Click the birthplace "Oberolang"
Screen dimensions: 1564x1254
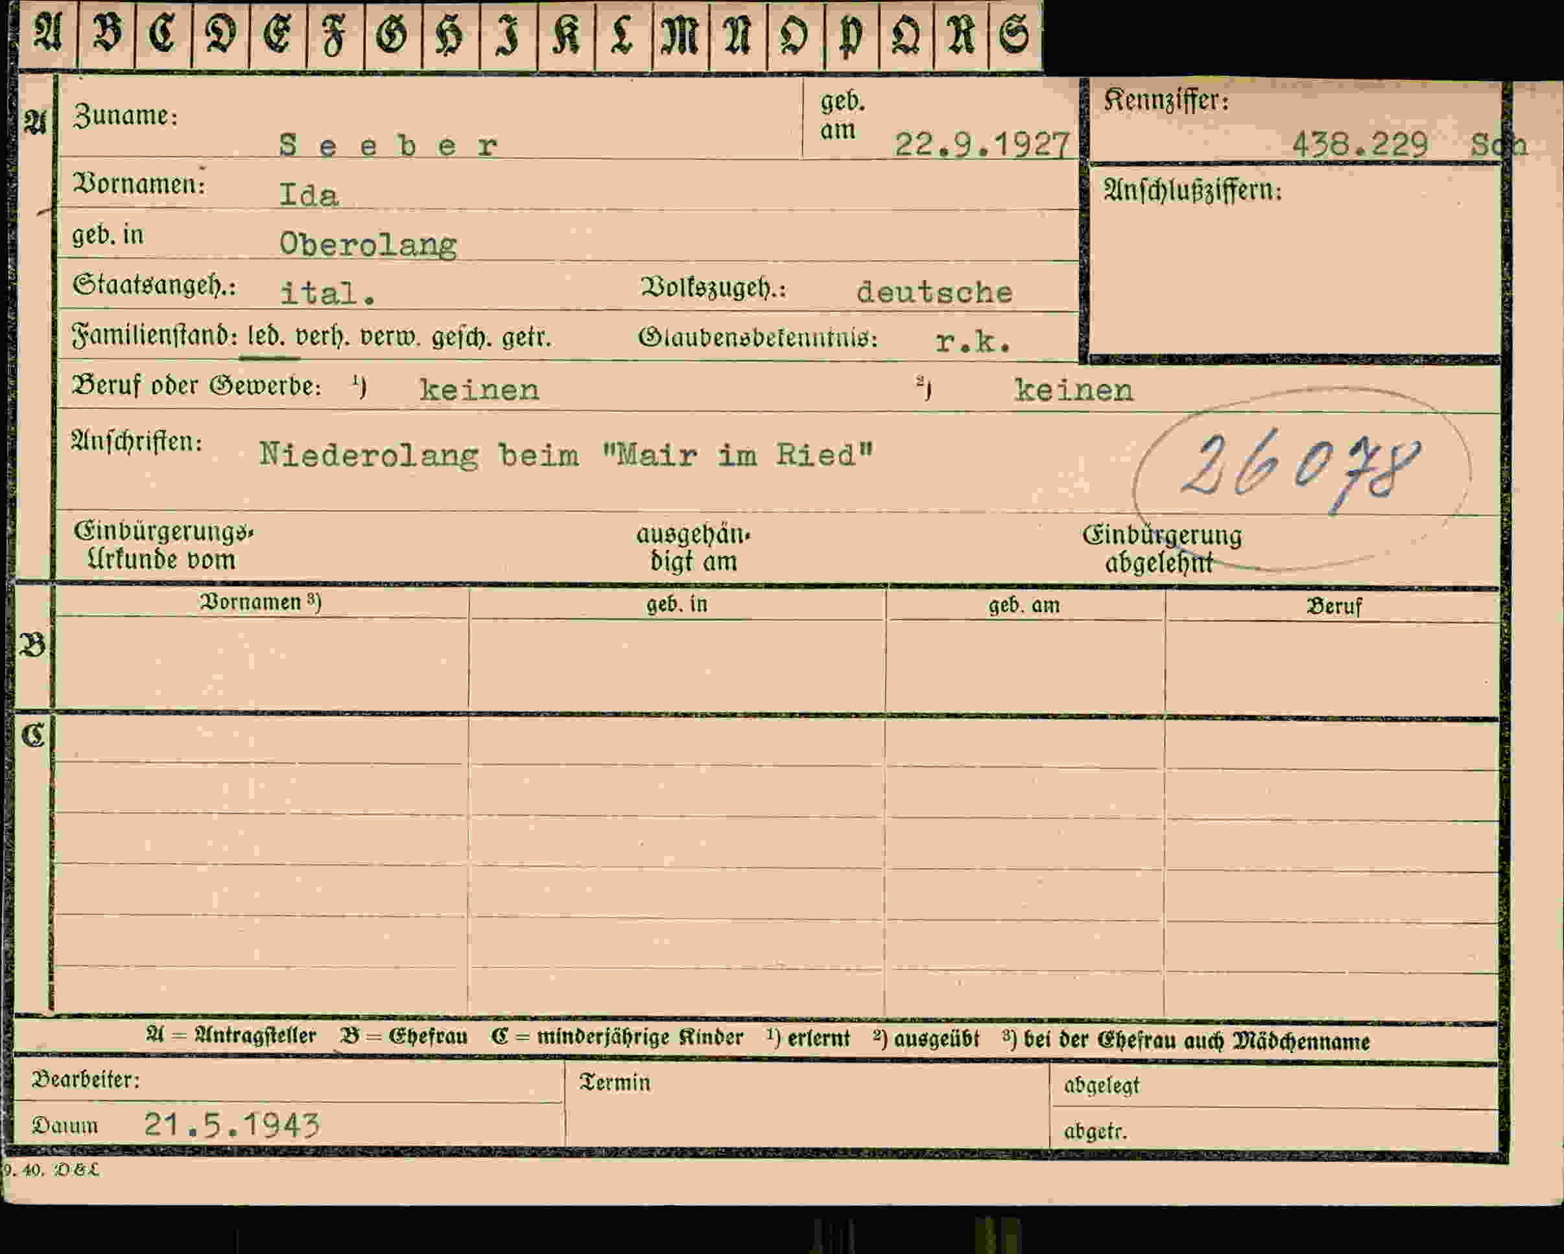click(368, 245)
